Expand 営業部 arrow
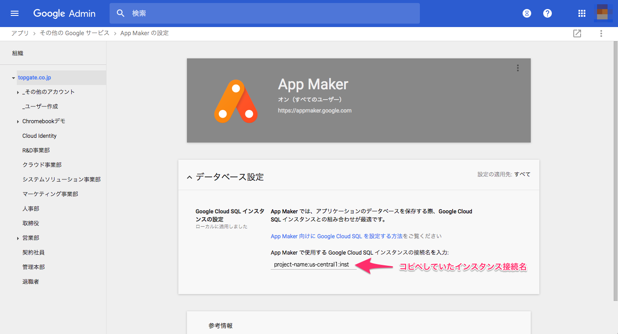 coord(18,238)
